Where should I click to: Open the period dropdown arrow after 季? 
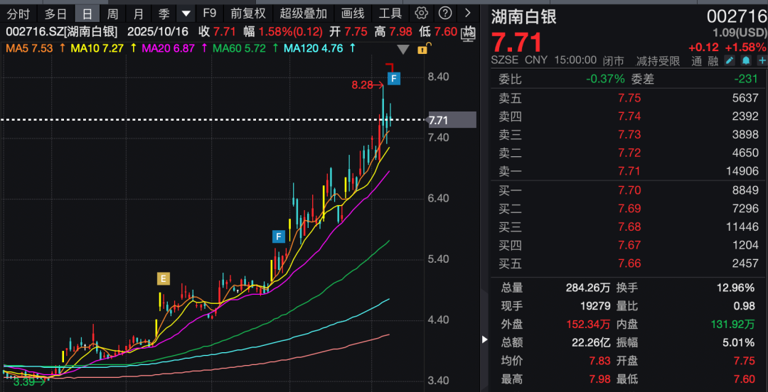coord(186,13)
